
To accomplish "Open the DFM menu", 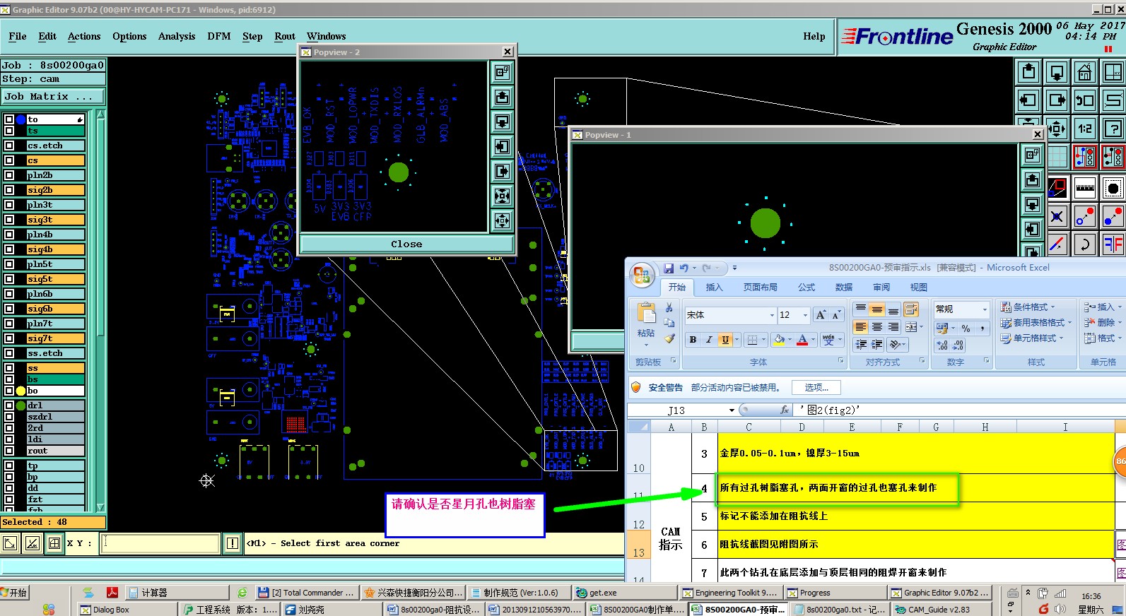I will click(x=219, y=36).
